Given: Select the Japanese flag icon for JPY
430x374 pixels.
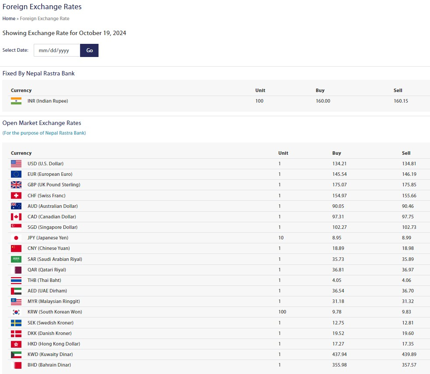Looking at the screenshot, I should (x=16, y=238).
